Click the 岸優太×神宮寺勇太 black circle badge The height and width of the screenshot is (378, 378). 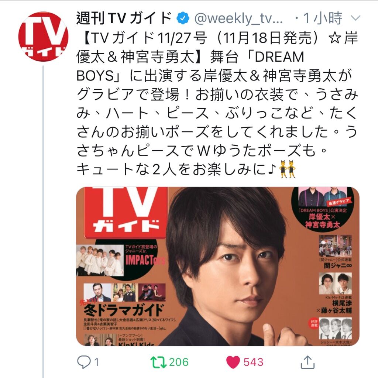point(323,209)
